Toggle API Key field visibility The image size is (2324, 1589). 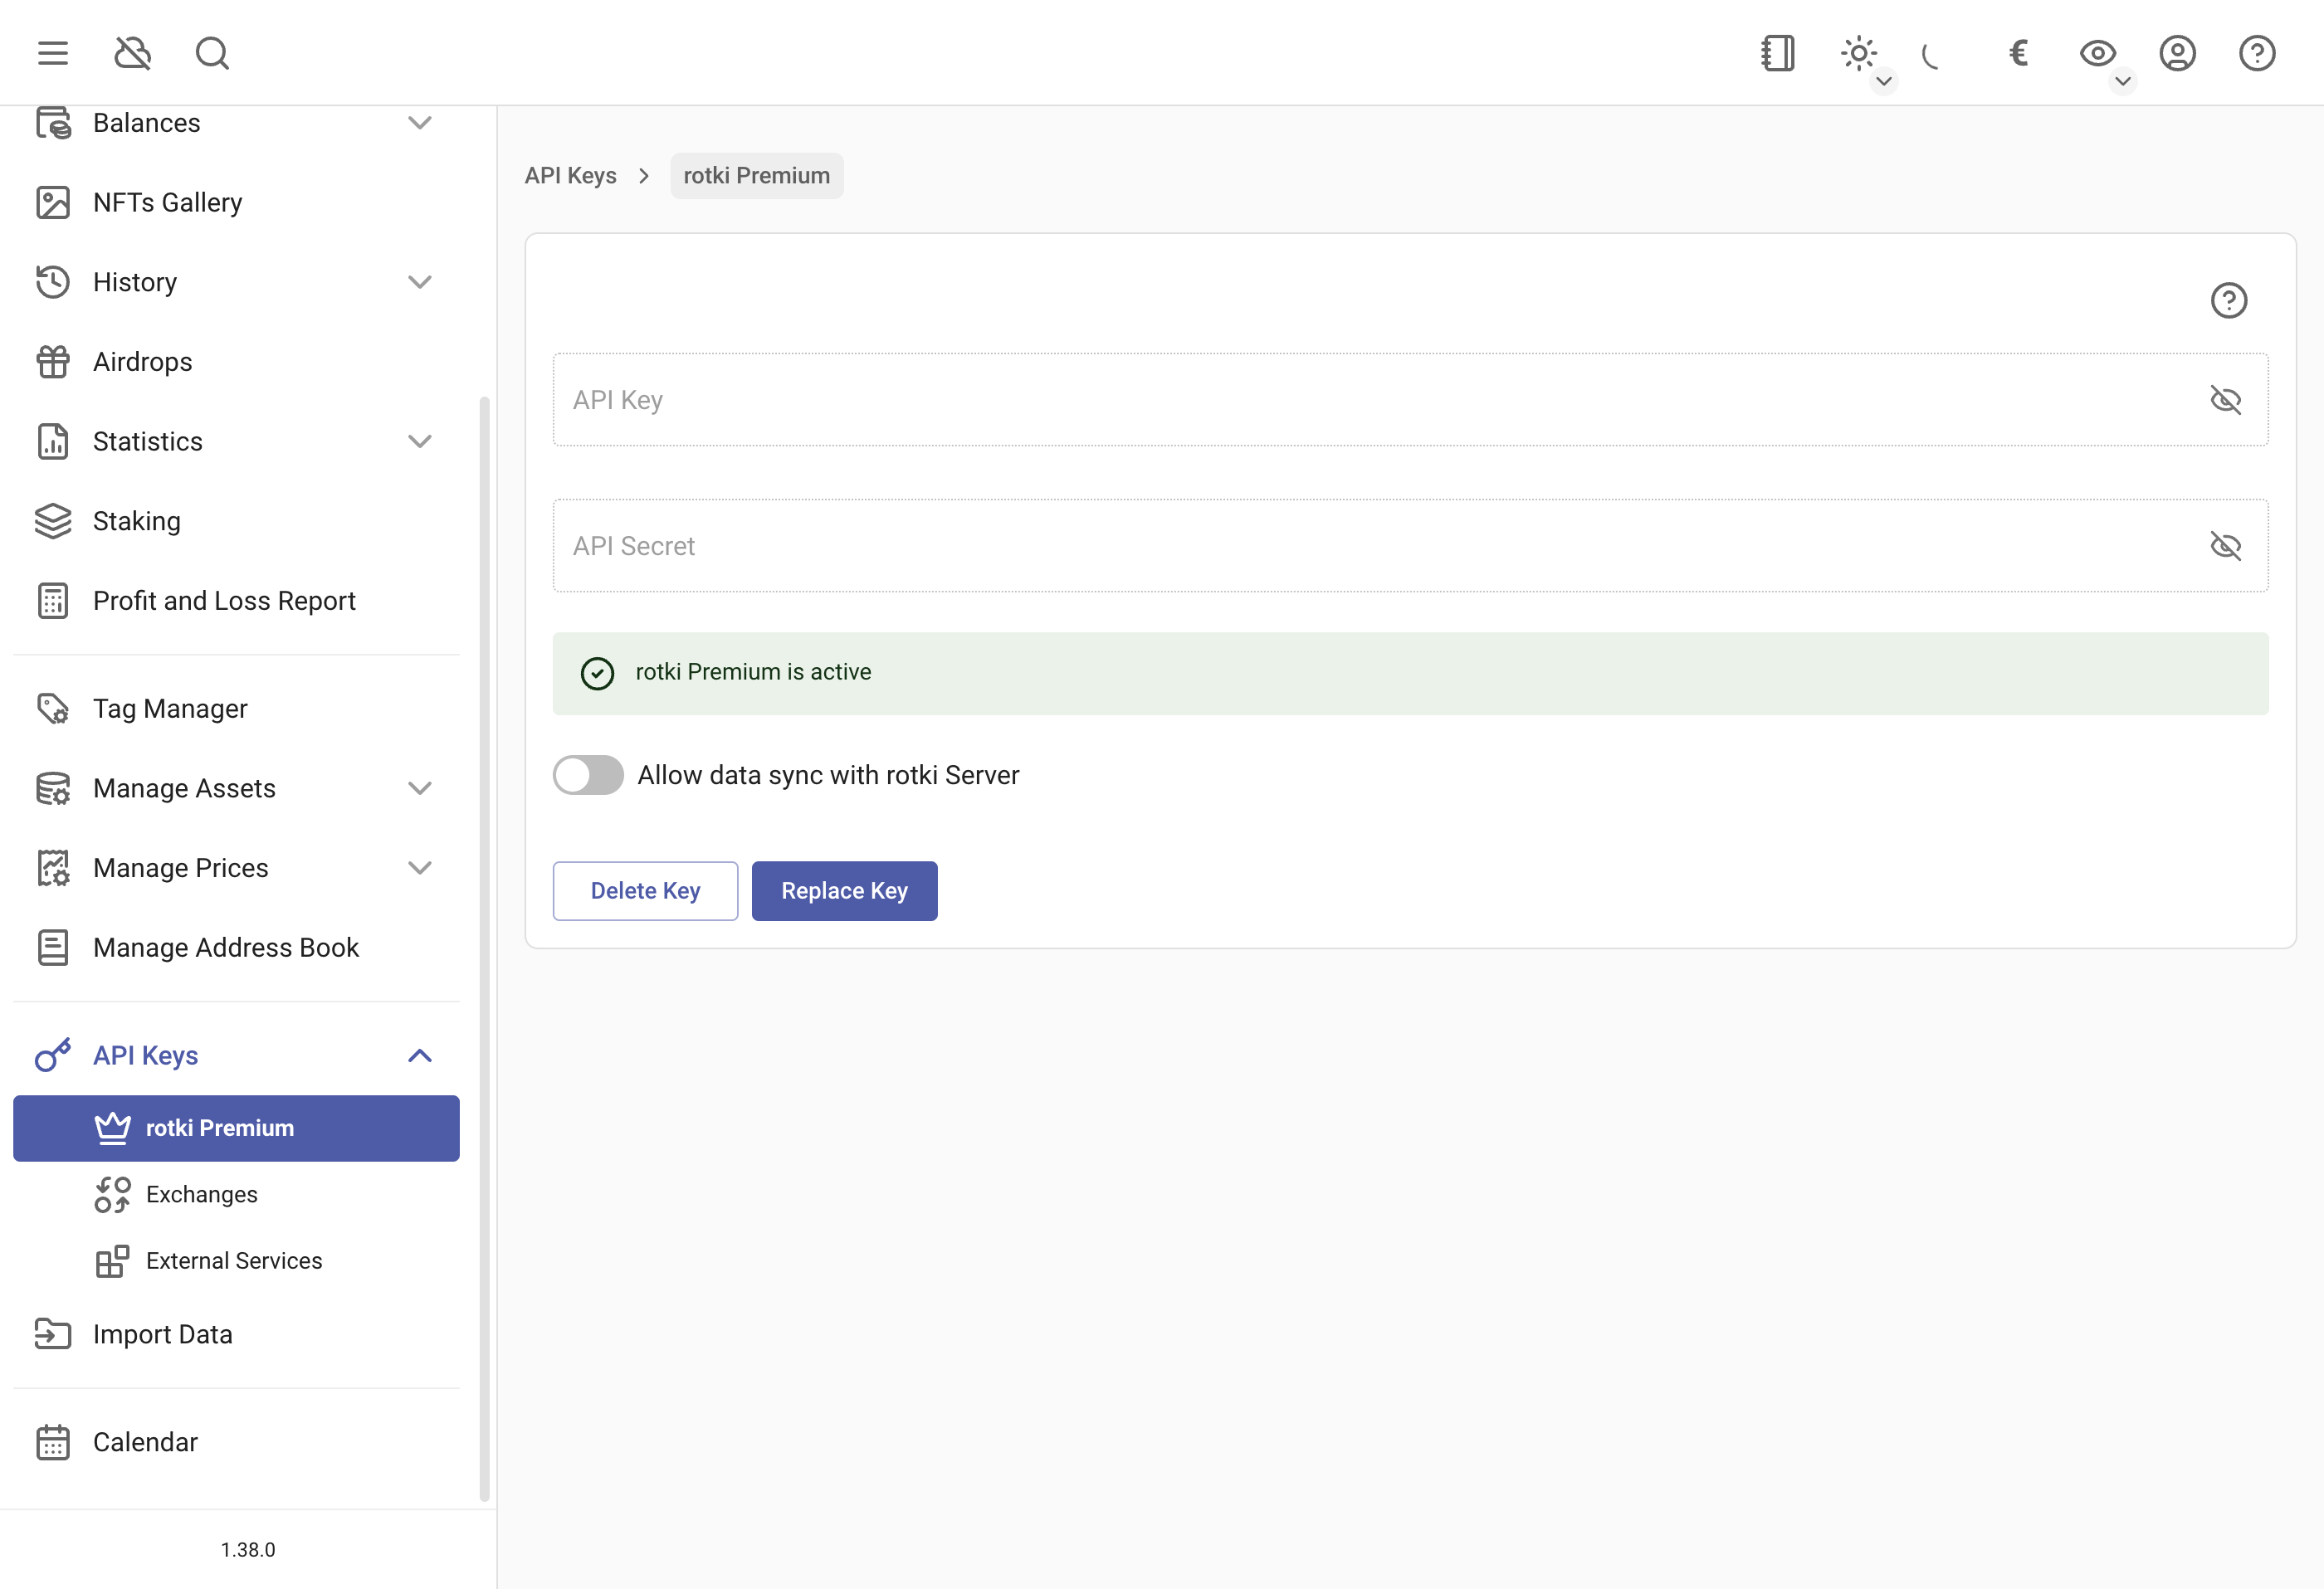click(2225, 400)
